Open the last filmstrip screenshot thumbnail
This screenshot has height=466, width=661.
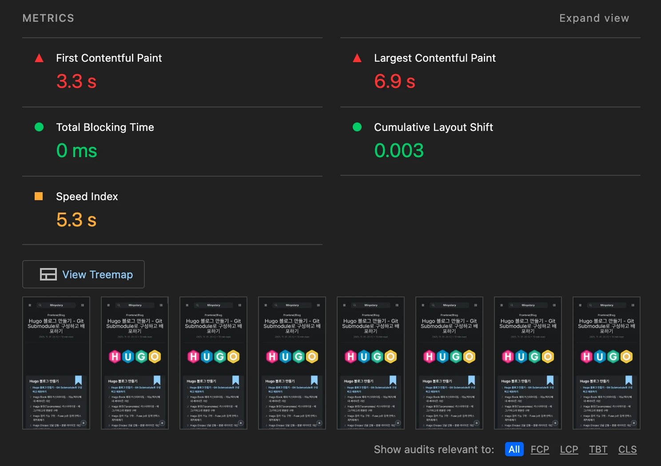click(607, 363)
